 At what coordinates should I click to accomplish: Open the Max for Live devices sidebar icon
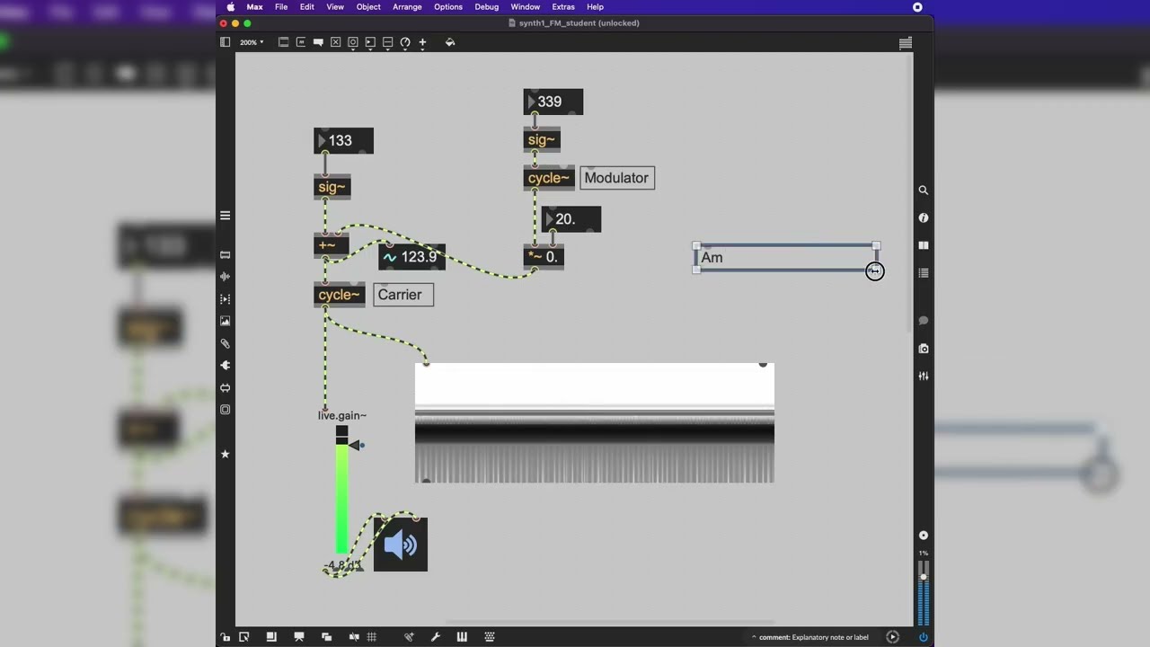[x=225, y=388]
